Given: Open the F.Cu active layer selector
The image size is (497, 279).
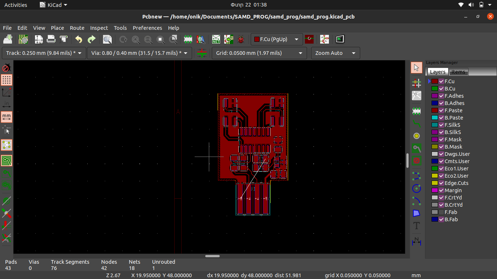Looking at the screenshot, I should coord(277,39).
